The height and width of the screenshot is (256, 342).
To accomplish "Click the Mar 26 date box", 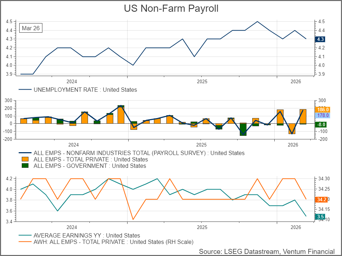I will (31, 28).
